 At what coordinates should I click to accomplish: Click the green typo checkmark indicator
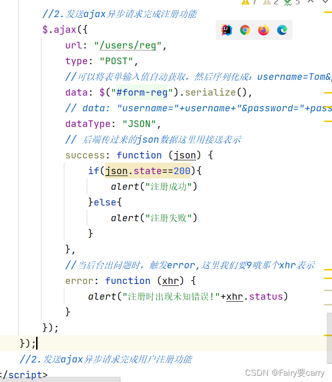click(x=288, y=2)
